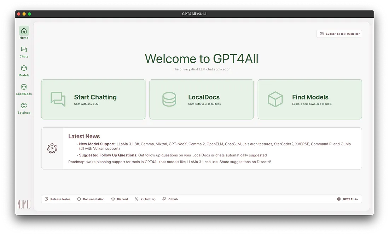The width and height of the screenshot is (389, 235).
Task: Click the cube icon on the Find Models card
Action: 275,99
